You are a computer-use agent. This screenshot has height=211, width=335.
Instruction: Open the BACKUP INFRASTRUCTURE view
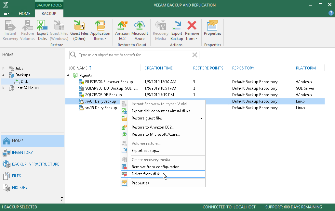click(x=33, y=164)
